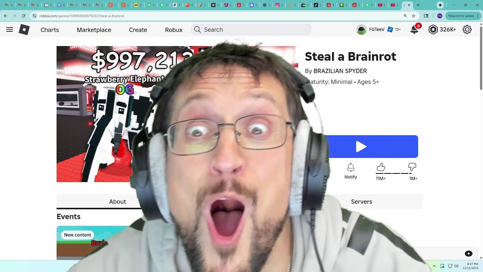The height and width of the screenshot is (272, 483).
Task: Open the 326K+ Robux balance icon
Action: [x=433, y=29]
